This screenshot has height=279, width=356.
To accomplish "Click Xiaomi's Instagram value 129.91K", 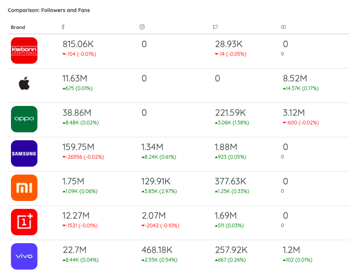I will tap(156, 181).
